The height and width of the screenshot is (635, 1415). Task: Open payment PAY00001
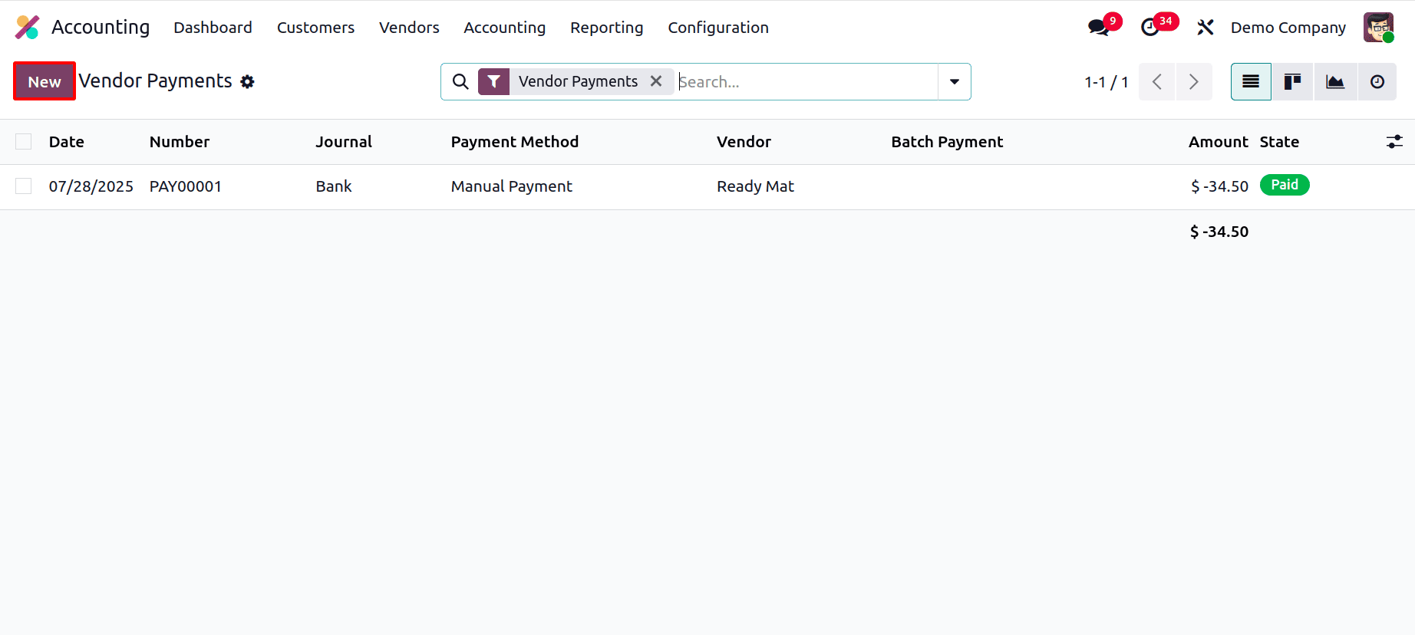click(x=186, y=186)
